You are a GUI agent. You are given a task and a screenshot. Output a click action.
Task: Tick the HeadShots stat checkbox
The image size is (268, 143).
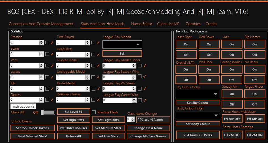(x=93, y=54)
